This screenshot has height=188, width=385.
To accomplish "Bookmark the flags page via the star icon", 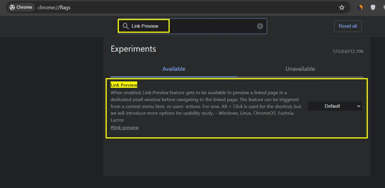I will point(342,7).
